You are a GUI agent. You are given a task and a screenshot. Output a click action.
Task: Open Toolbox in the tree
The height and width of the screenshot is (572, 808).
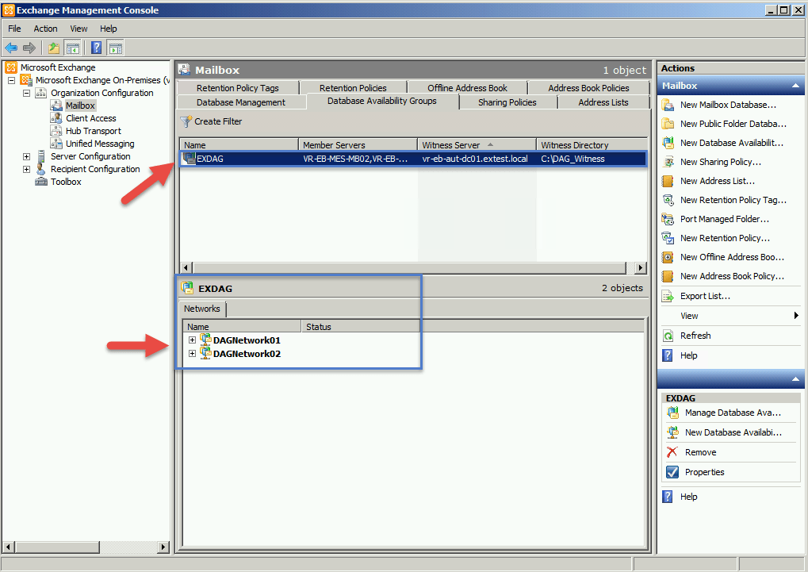click(66, 182)
